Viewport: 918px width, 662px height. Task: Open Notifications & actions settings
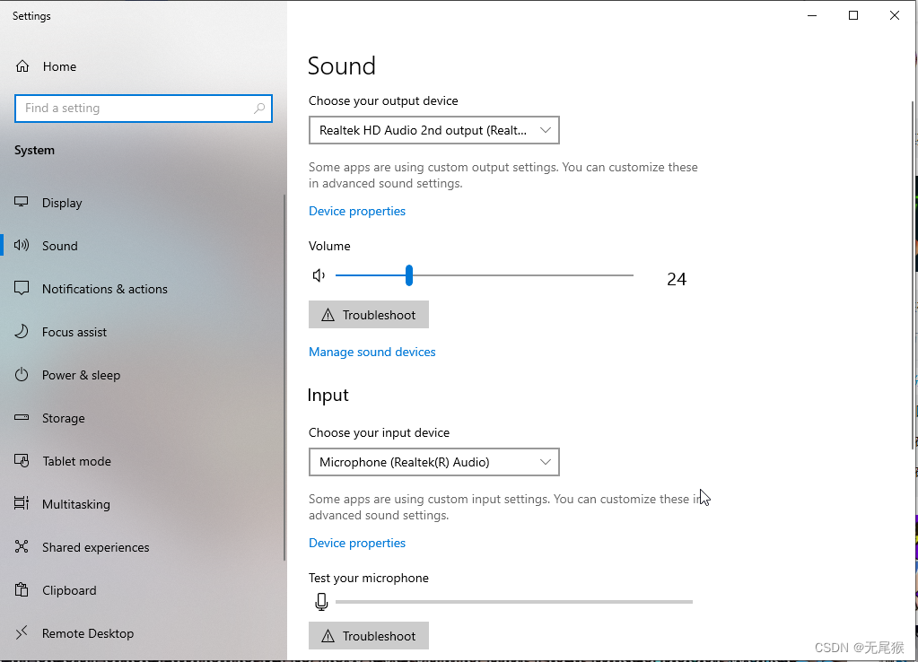click(x=105, y=288)
